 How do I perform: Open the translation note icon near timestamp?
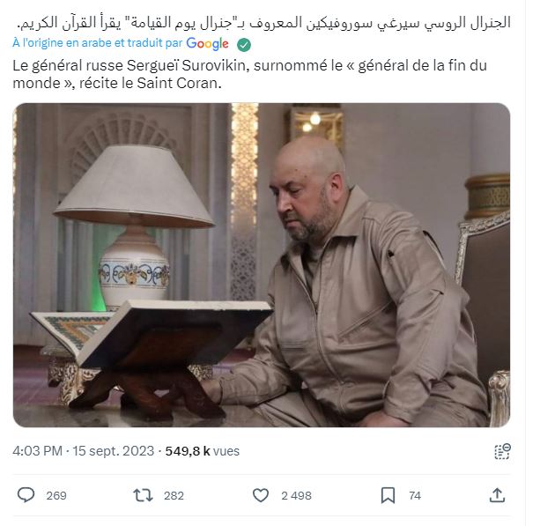pyautogui.click(x=502, y=451)
